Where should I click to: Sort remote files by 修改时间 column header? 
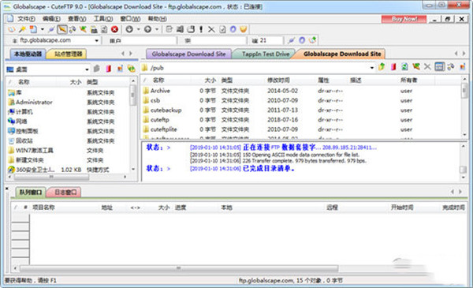[x=278, y=80]
